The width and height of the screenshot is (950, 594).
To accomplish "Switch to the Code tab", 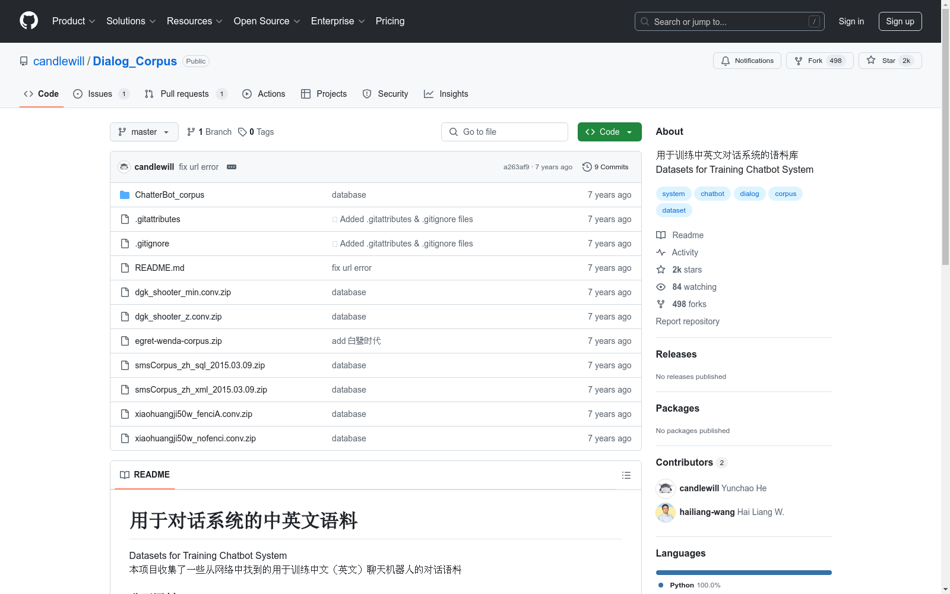I will (42, 94).
